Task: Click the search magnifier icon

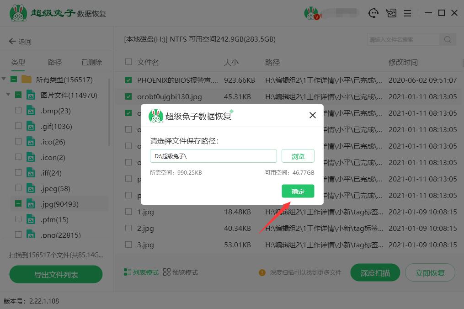Action: [x=448, y=39]
